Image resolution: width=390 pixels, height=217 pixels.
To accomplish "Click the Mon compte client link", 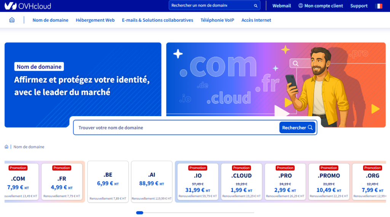I will [321, 6].
